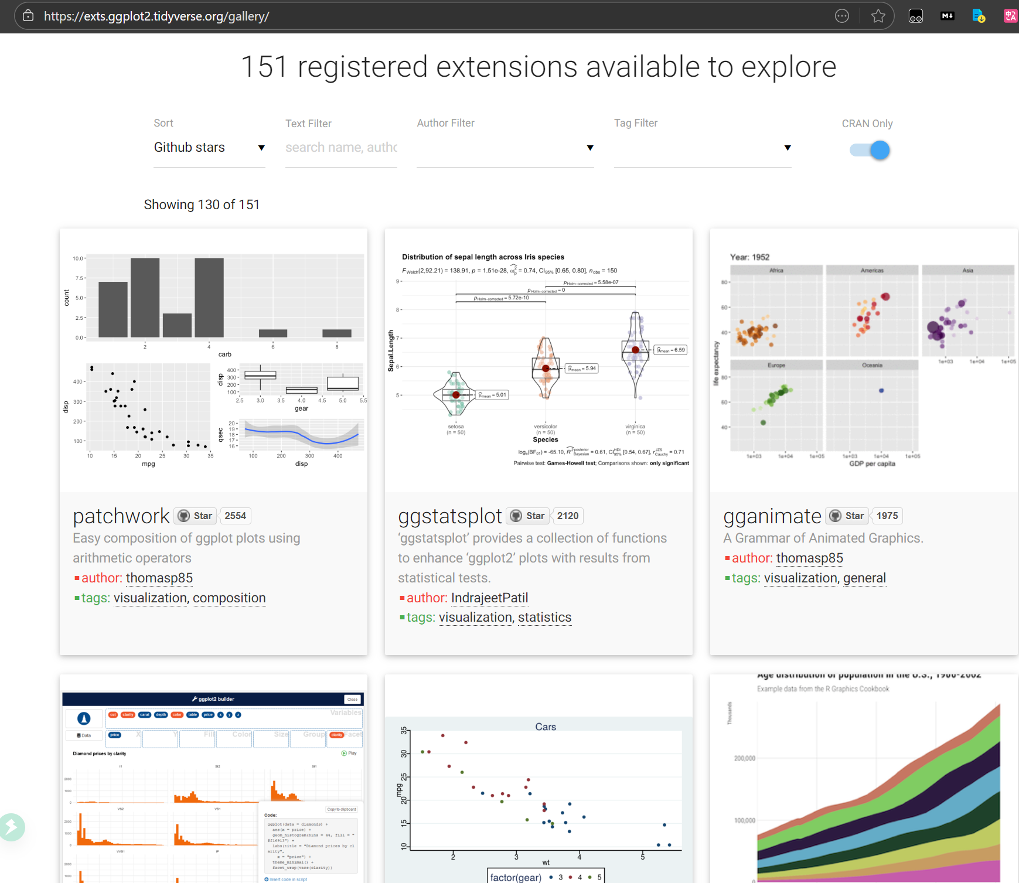The image size is (1019, 883).
Task: Open the gganimate extension title
Action: [x=772, y=516]
